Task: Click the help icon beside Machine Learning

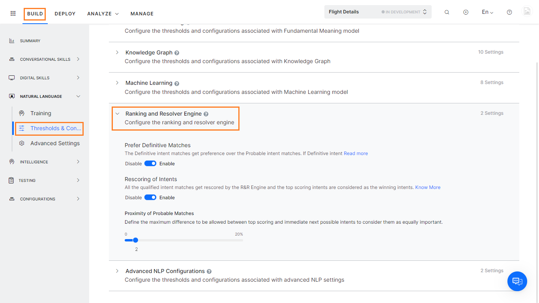Action: click(x=176, y=83)
